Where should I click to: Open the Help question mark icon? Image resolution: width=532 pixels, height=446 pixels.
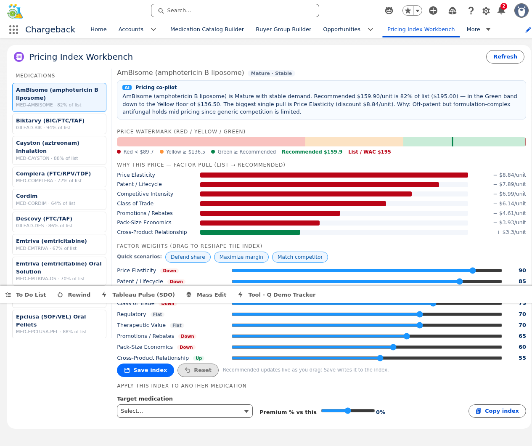click(x=471, y=11)
